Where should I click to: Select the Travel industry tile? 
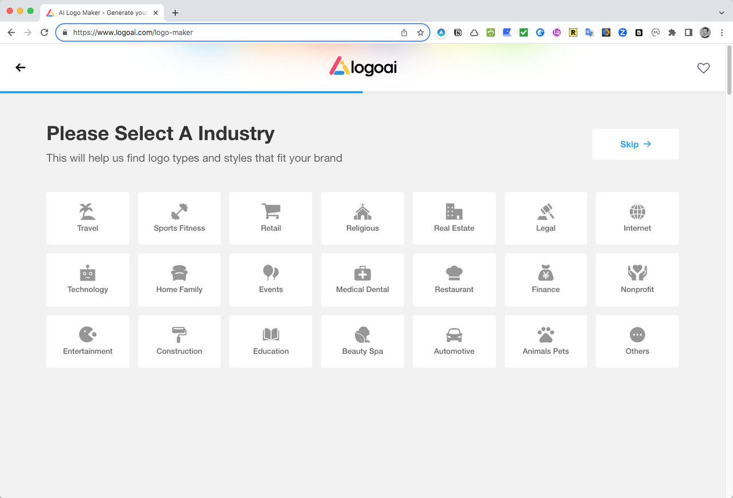tap(88, 218)
